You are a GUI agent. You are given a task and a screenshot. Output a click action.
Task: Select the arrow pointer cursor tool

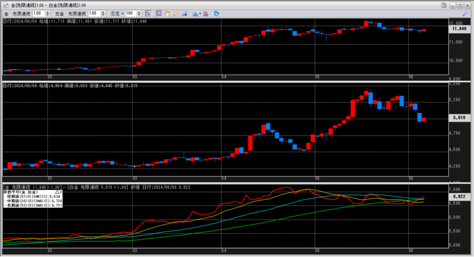tap(159, 13)
